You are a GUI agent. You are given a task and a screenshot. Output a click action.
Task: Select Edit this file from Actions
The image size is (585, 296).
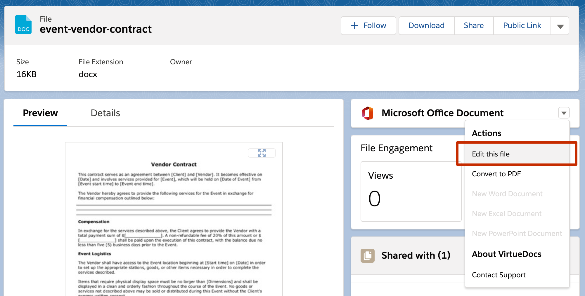pyautogui.click(x=491, y=154)
